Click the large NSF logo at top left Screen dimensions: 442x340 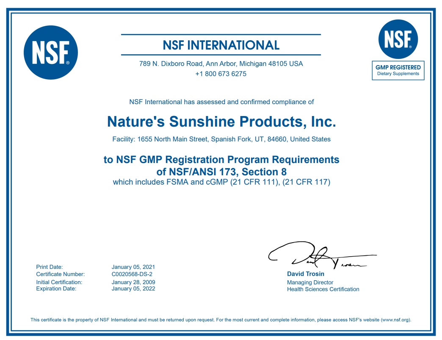click(51, 53)
